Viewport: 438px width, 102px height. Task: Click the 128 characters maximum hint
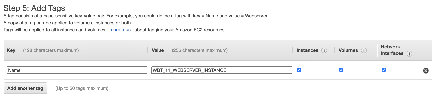tap(51, 50)
